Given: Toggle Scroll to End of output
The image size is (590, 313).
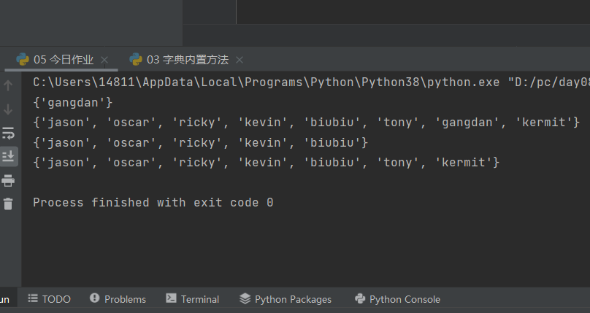Looking at the screenshot, I should coord(8,156).
